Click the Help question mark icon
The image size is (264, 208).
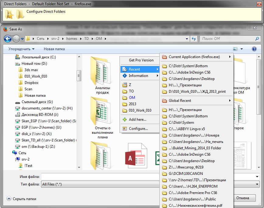[x=254, y=49]
